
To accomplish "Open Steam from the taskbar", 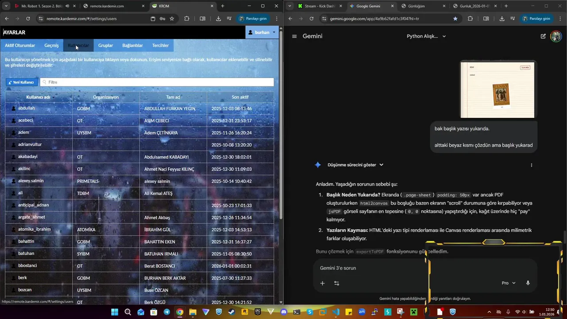I will click(231, 312).
